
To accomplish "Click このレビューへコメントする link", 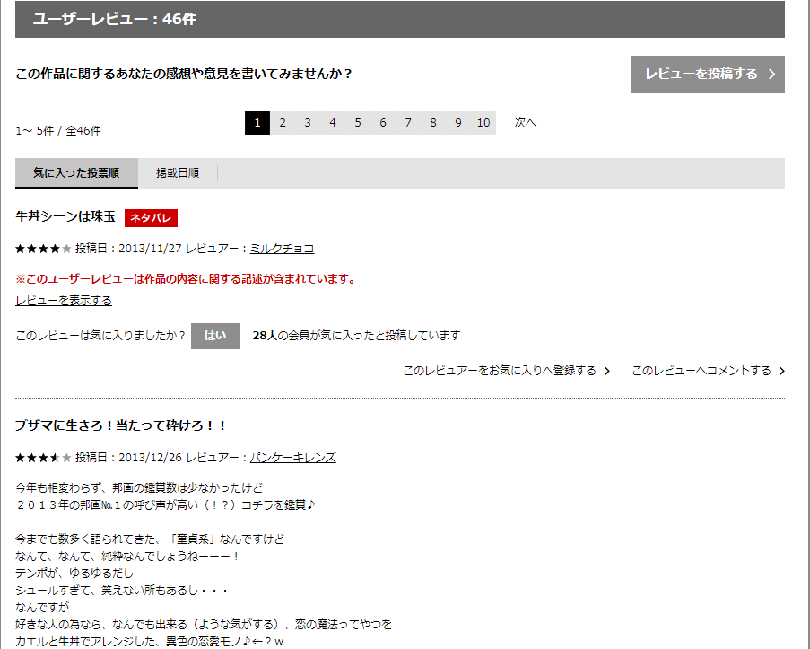I will click(x=709, y=371).
